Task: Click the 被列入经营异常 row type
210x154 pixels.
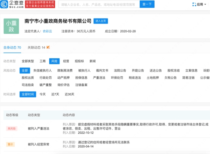Action: [x=38, y=145]
